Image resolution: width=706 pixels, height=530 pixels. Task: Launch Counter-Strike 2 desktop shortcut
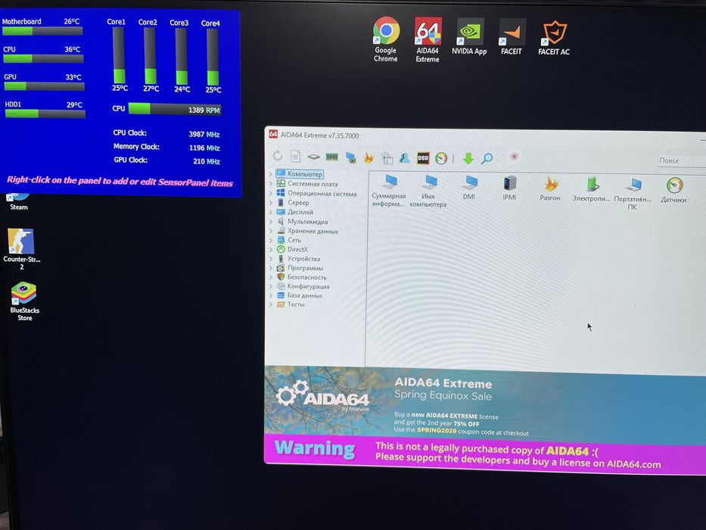point(21,249)
